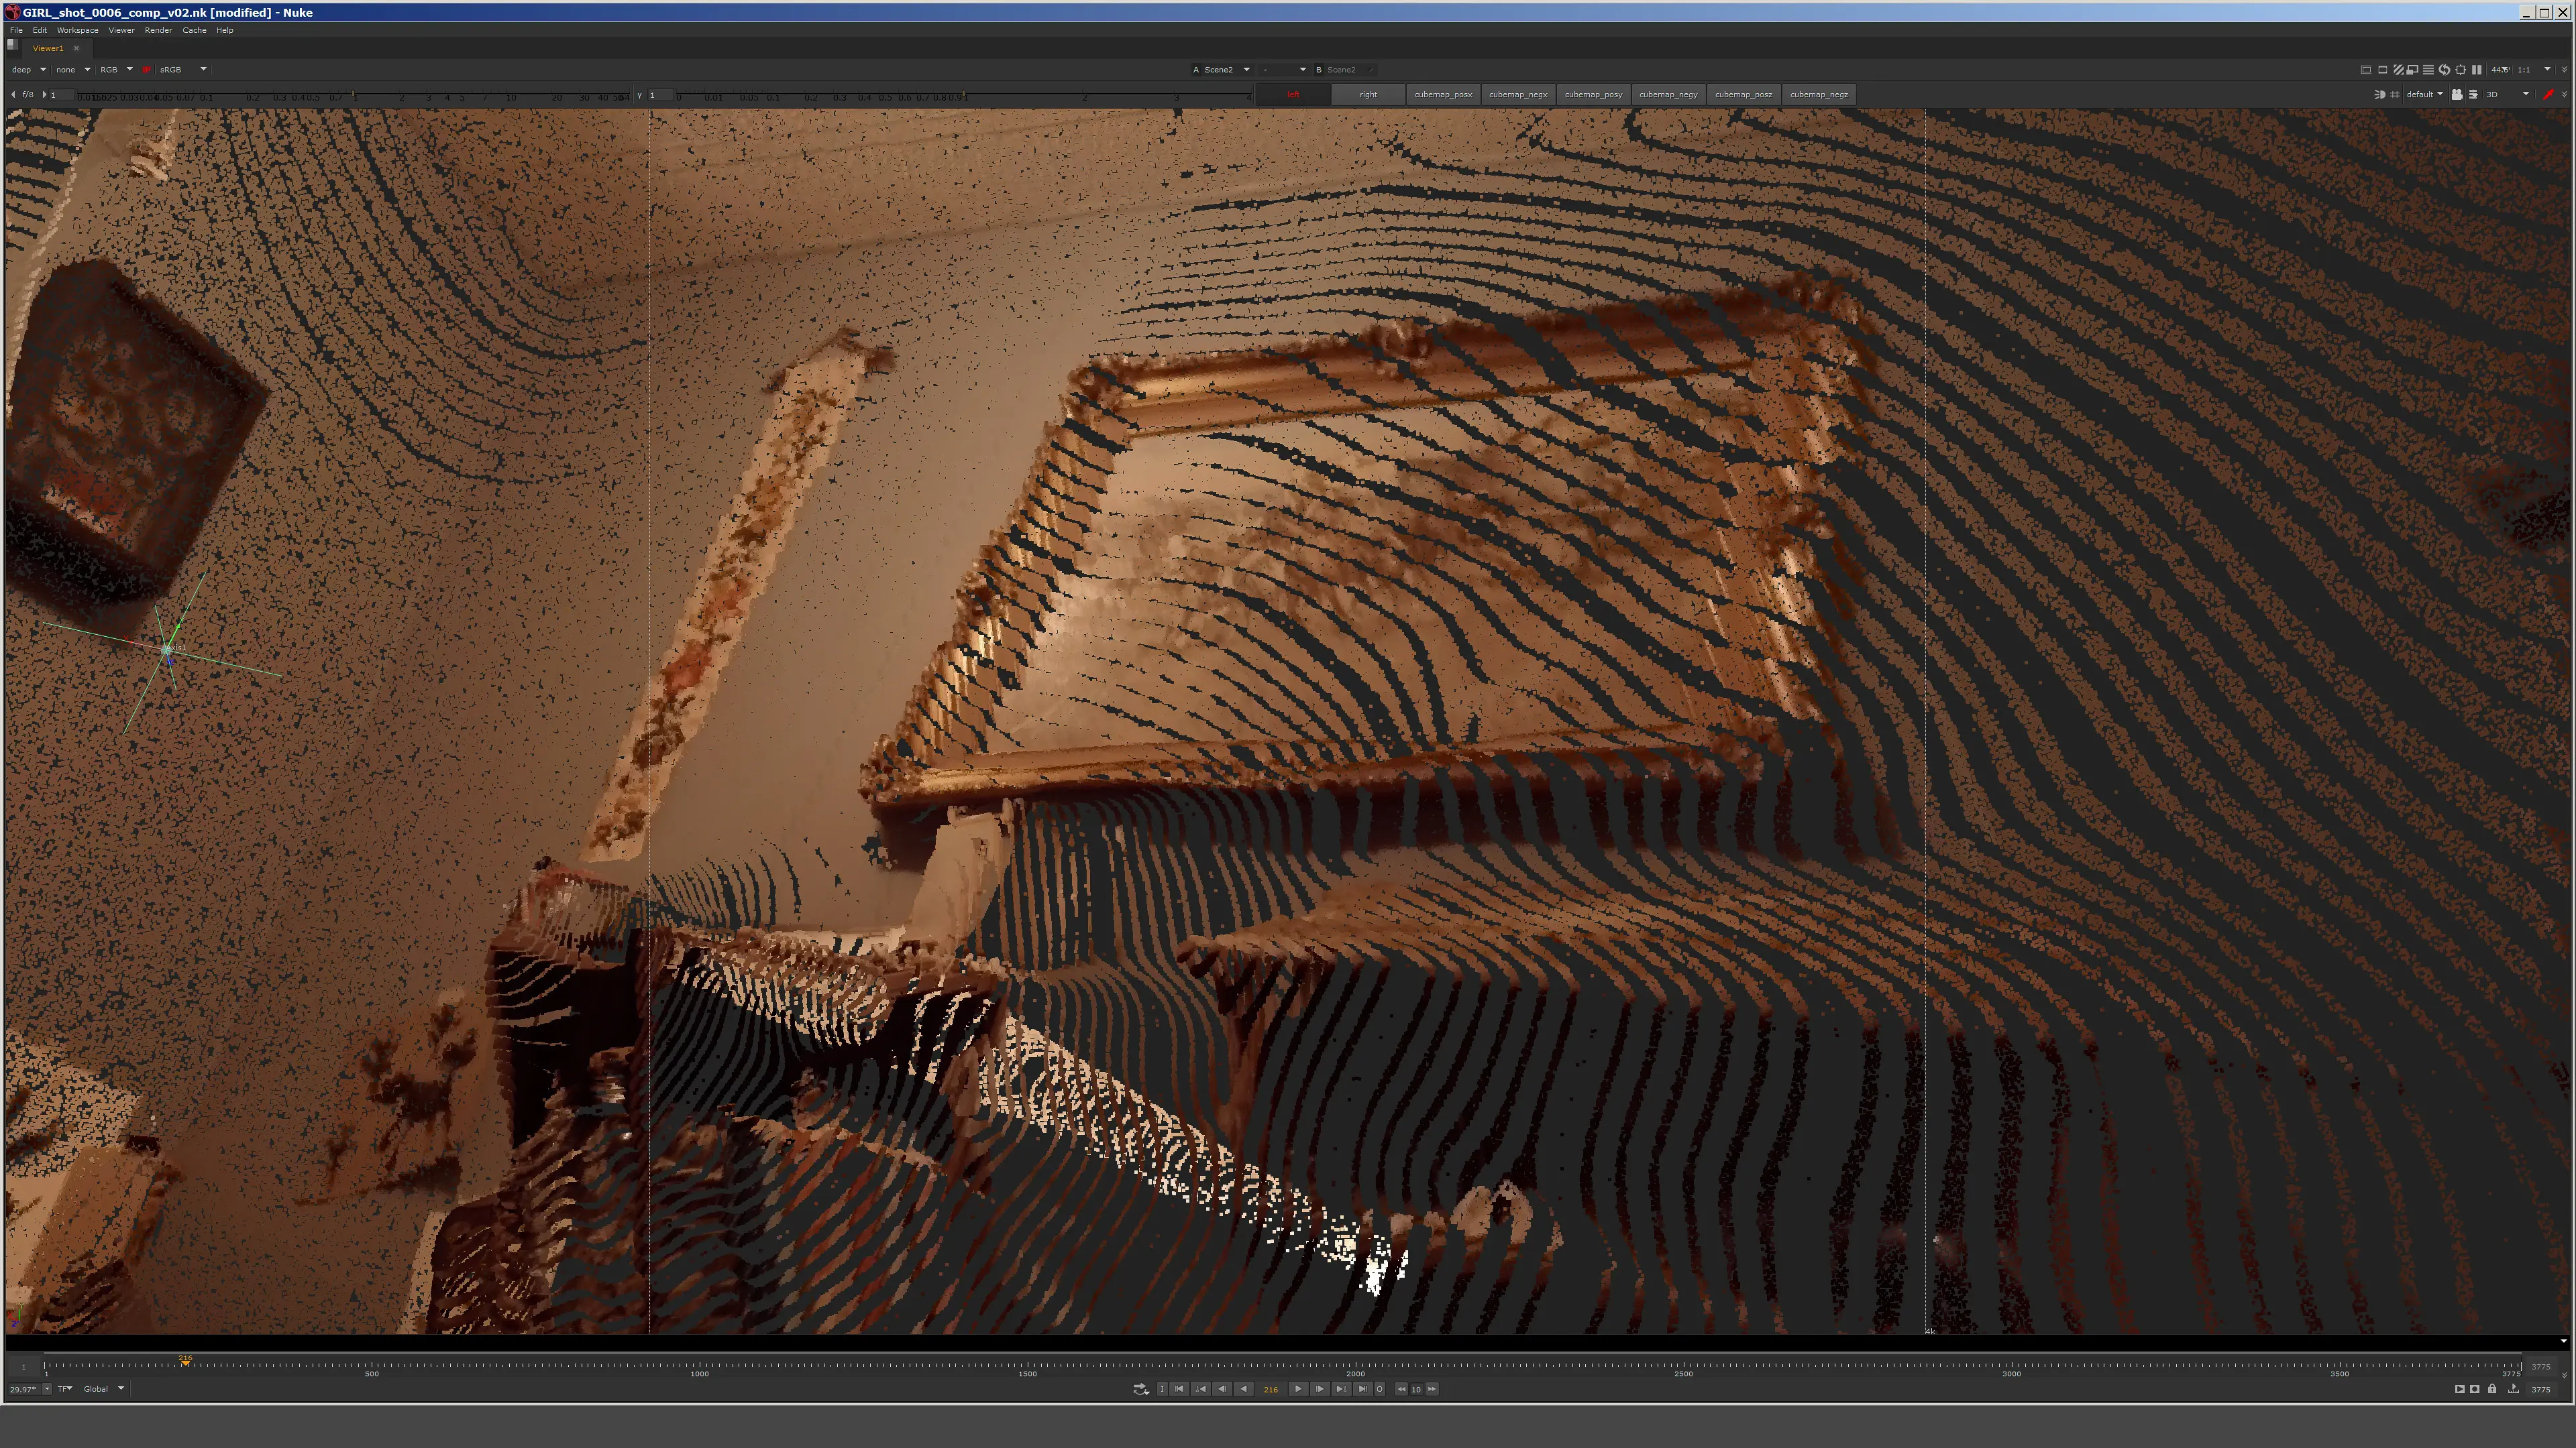2576x1448 pixels.
Task: Decrease gain with the left f-stop arrow
Action: [13, 95]
